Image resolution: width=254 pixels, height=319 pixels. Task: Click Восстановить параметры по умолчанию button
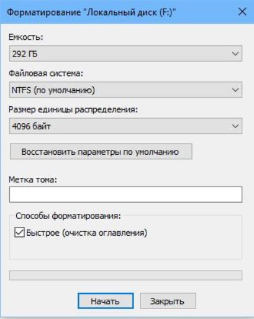[101, 152]
